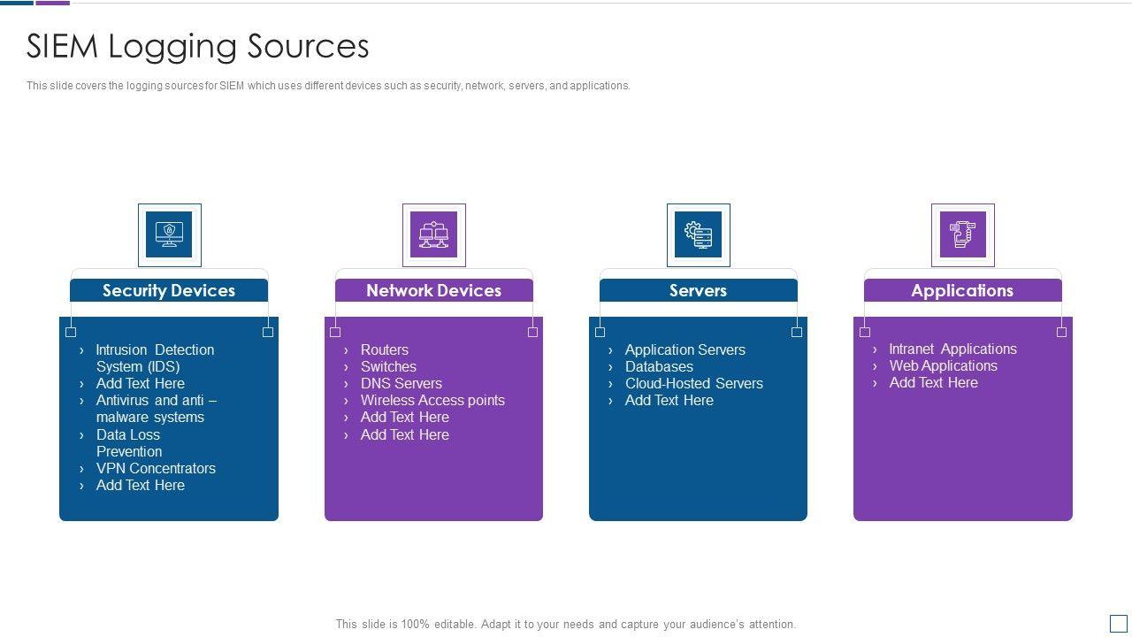Click the Servers header banner
This screenshot has width=1132, height=637.
pyautogui.click(x=698, y=290)
